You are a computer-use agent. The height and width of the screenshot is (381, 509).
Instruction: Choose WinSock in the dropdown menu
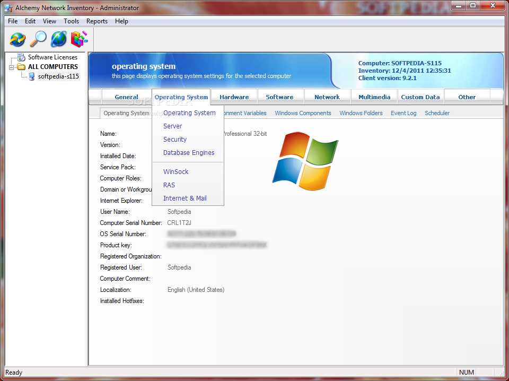pyautogui.click(x=175, y=172)
